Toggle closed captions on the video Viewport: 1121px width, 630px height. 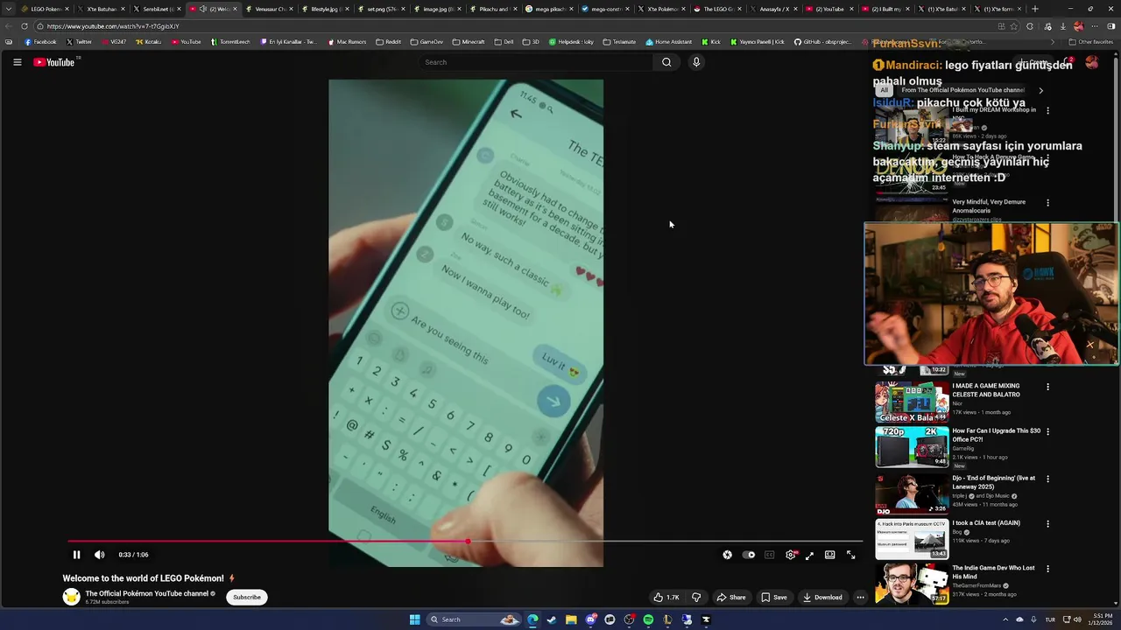point(769,555)
